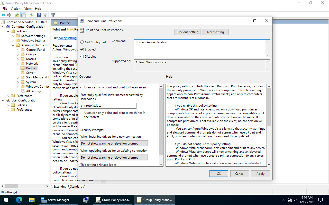Click the server names text field
This screenshot has width=329, height=205.
tap(108, 106)
